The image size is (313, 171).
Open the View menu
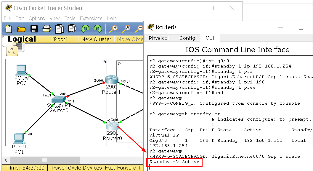(x=54, y=18)
